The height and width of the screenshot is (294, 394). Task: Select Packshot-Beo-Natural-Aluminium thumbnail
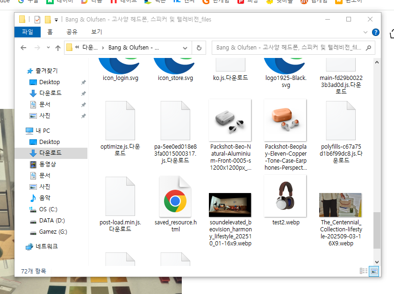click(230, 120)
